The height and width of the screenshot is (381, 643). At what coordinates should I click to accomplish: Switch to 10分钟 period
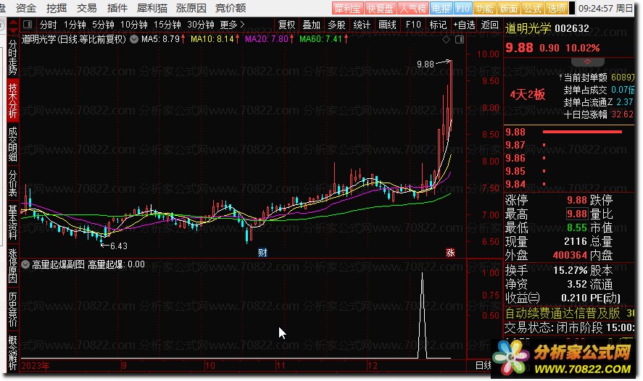point(133,25)
